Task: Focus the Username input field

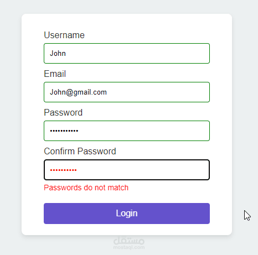Action: (127, 53)
